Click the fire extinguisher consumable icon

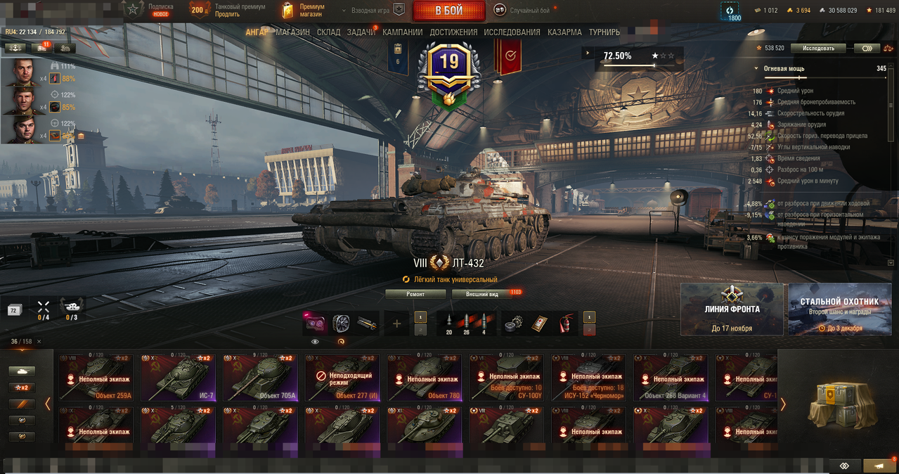[565, 324]
